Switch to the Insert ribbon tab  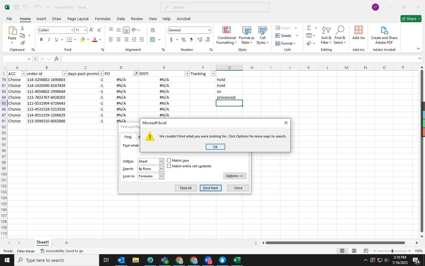pyautogui.click(x=41, y=19)
